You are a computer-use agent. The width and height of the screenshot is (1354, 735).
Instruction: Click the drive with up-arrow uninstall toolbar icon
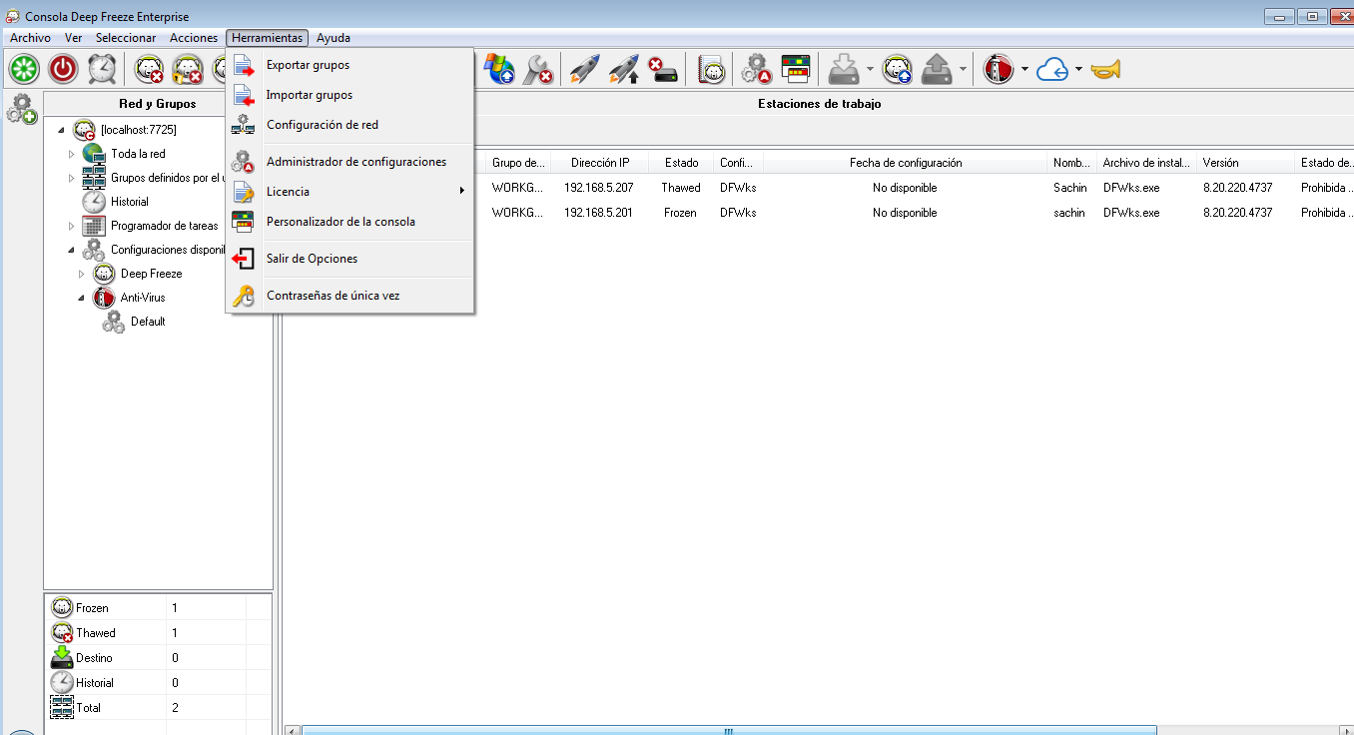tap(937, 69)
